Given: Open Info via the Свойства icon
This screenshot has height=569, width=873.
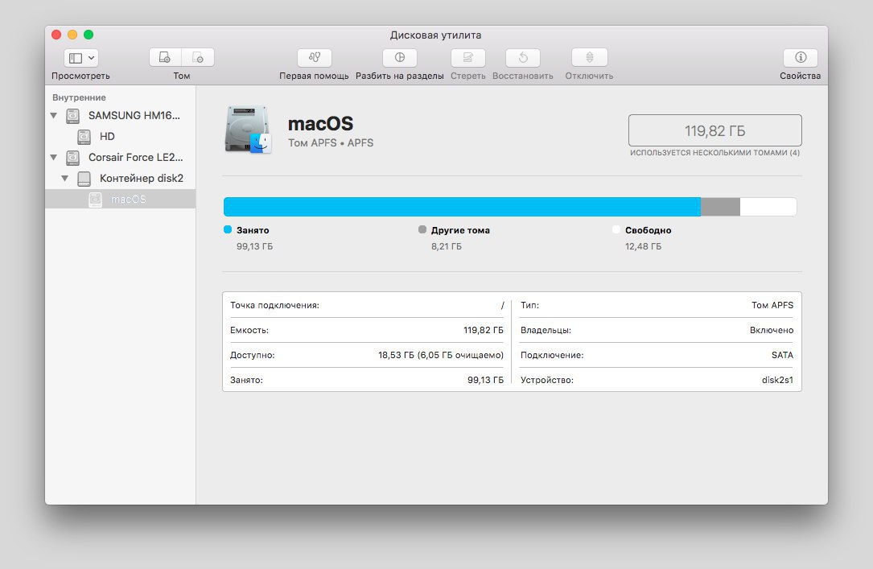Looking at the screenshot, I should pos(801,57).
